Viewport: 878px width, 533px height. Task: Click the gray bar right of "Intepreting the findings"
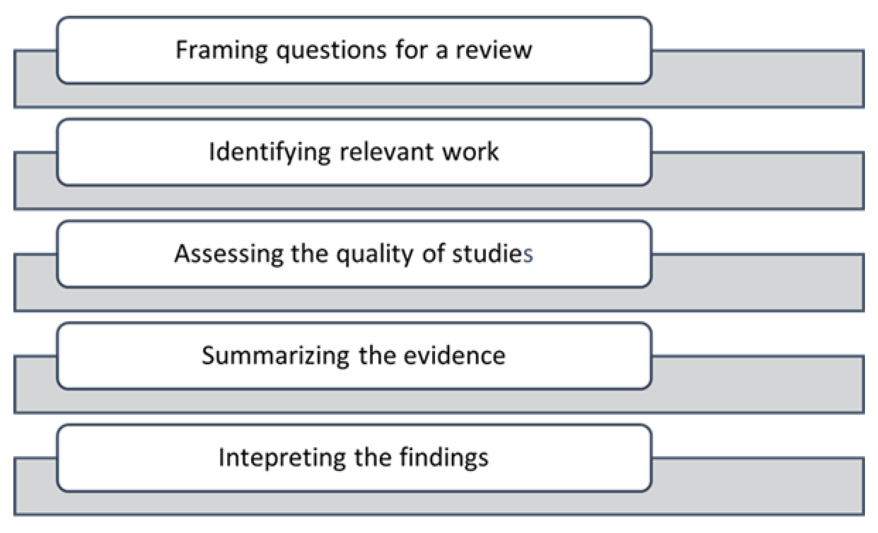pos(757,486)
